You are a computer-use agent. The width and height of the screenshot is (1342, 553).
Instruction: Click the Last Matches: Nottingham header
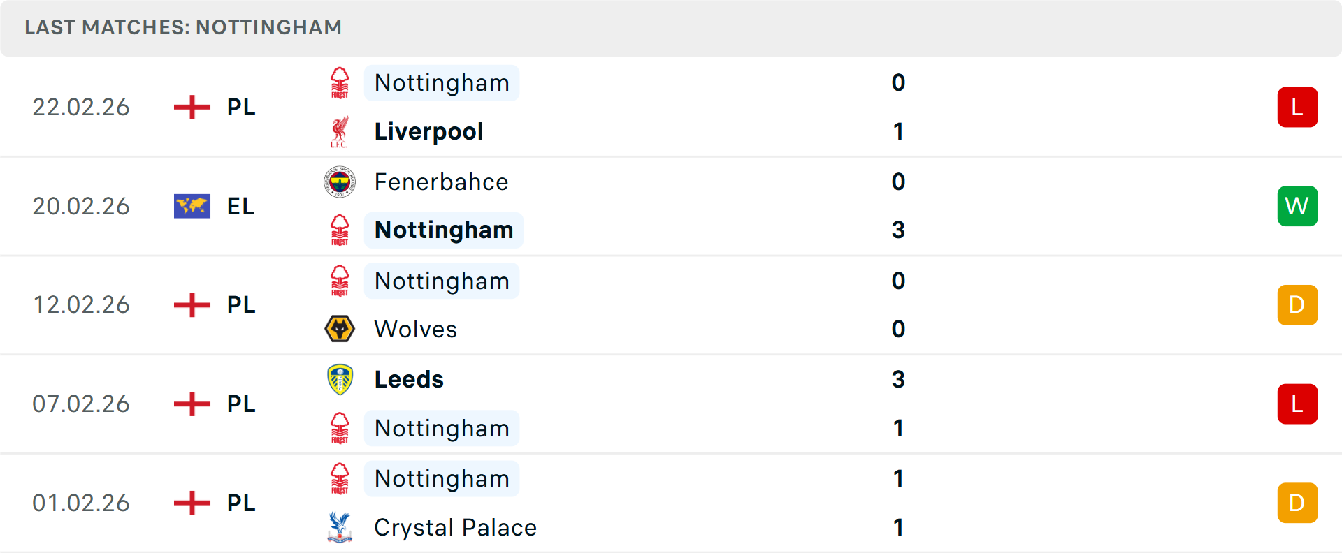[x=183, y=27]
